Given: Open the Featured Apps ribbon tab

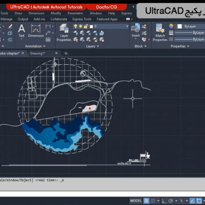Looking at the screenshot, I should [107, 19].
